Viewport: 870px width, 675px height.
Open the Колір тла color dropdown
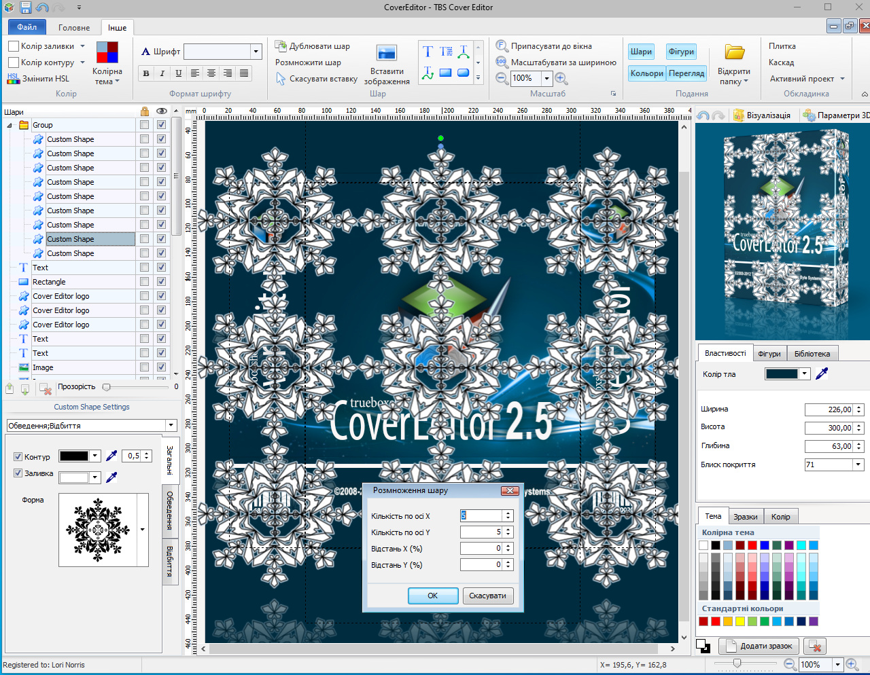805,373
